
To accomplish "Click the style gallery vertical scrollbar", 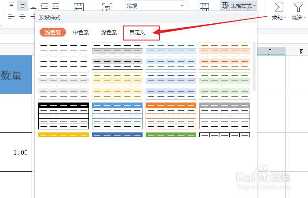I will (x=254, y=66).
